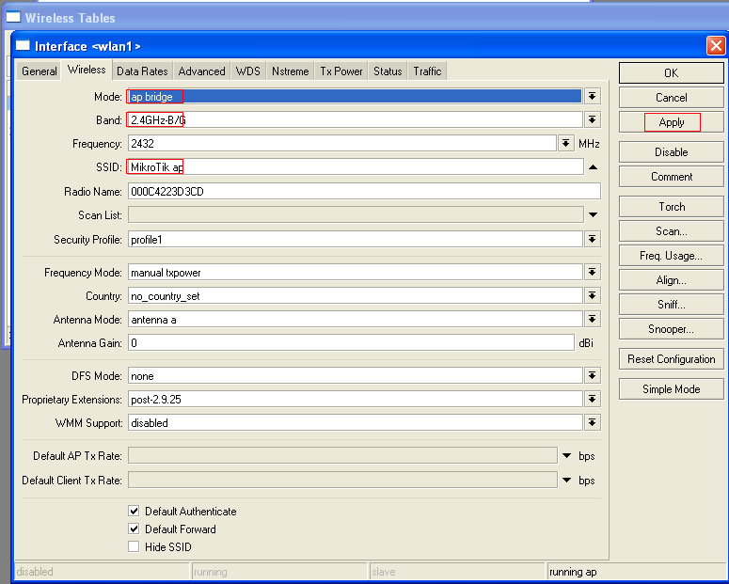Toggle Default Forward checkbox
This screenshot has width=729, height=584.
click(134, 529)
